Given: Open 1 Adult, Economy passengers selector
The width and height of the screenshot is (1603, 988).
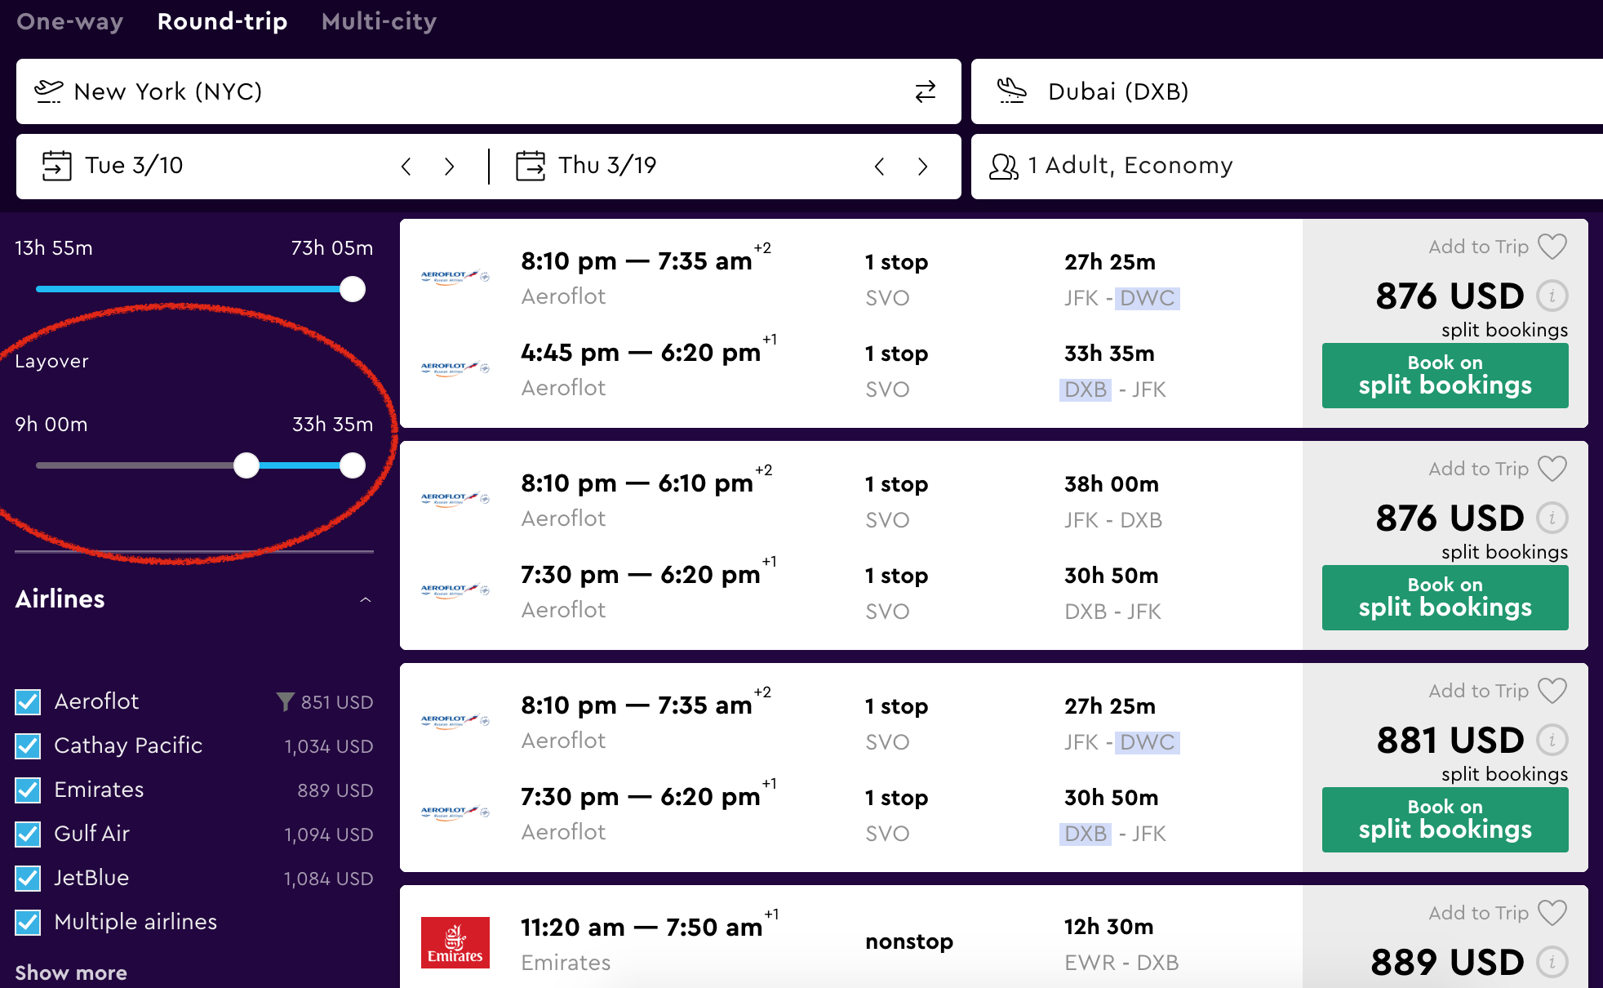Looking at the screenshot, I should pos(1287,167).
